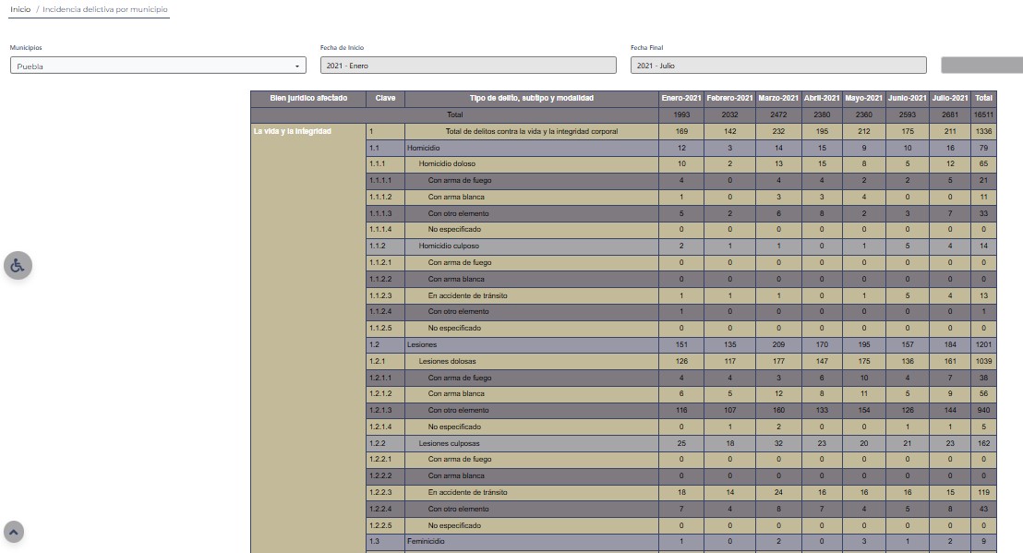Select the Lesiones dolosas row

pos(448,361)
